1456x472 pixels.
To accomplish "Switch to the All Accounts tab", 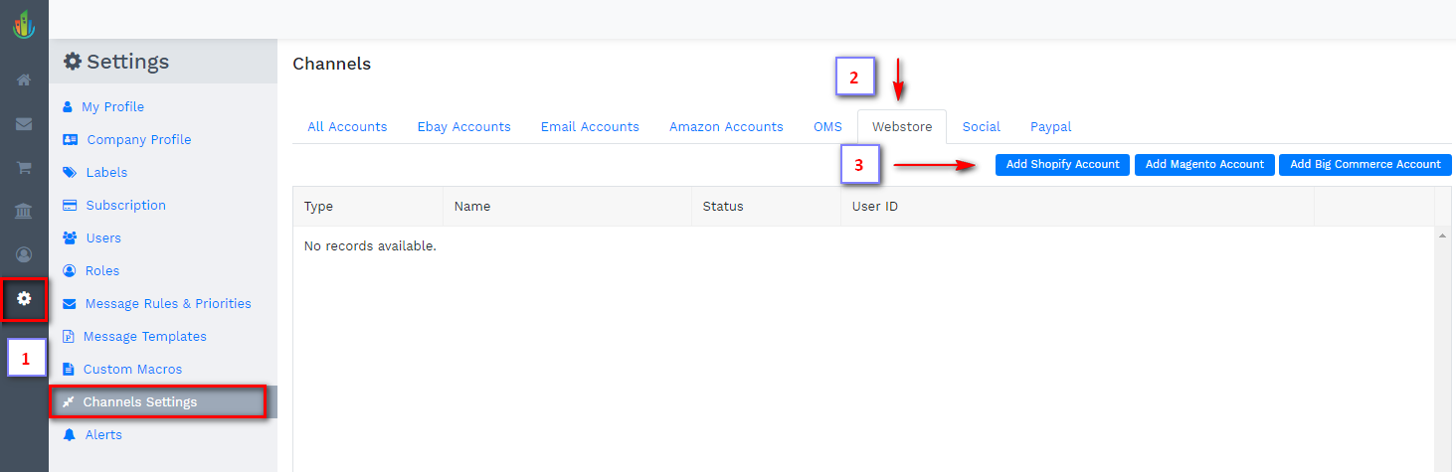I will [x=347, y=127].
